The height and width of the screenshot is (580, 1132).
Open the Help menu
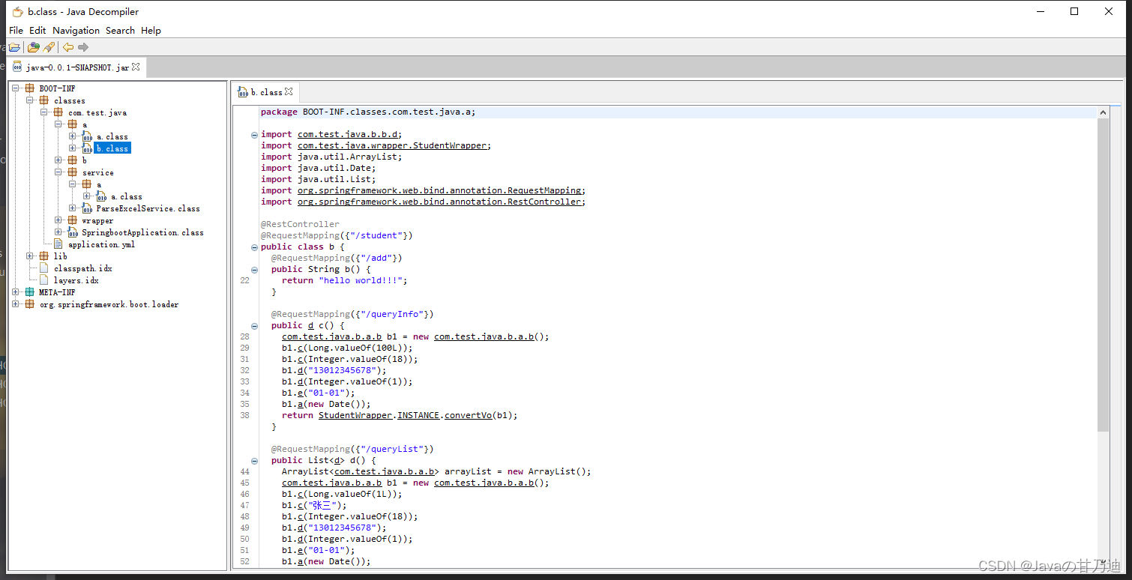[151, 31]
